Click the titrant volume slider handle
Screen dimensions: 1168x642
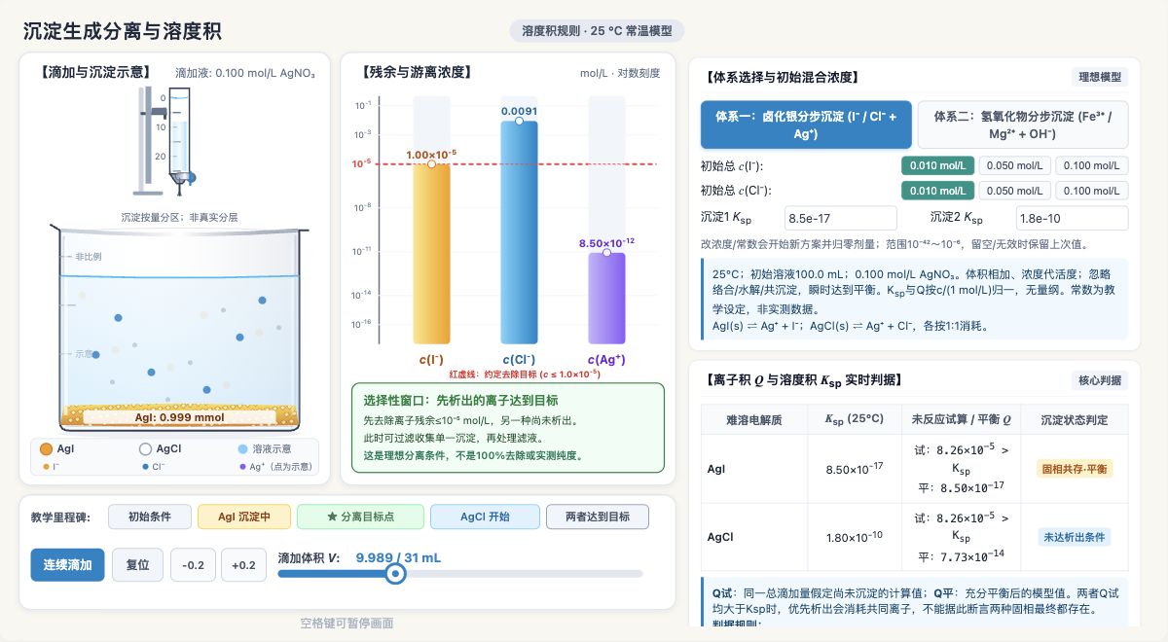tap(395, 574)
